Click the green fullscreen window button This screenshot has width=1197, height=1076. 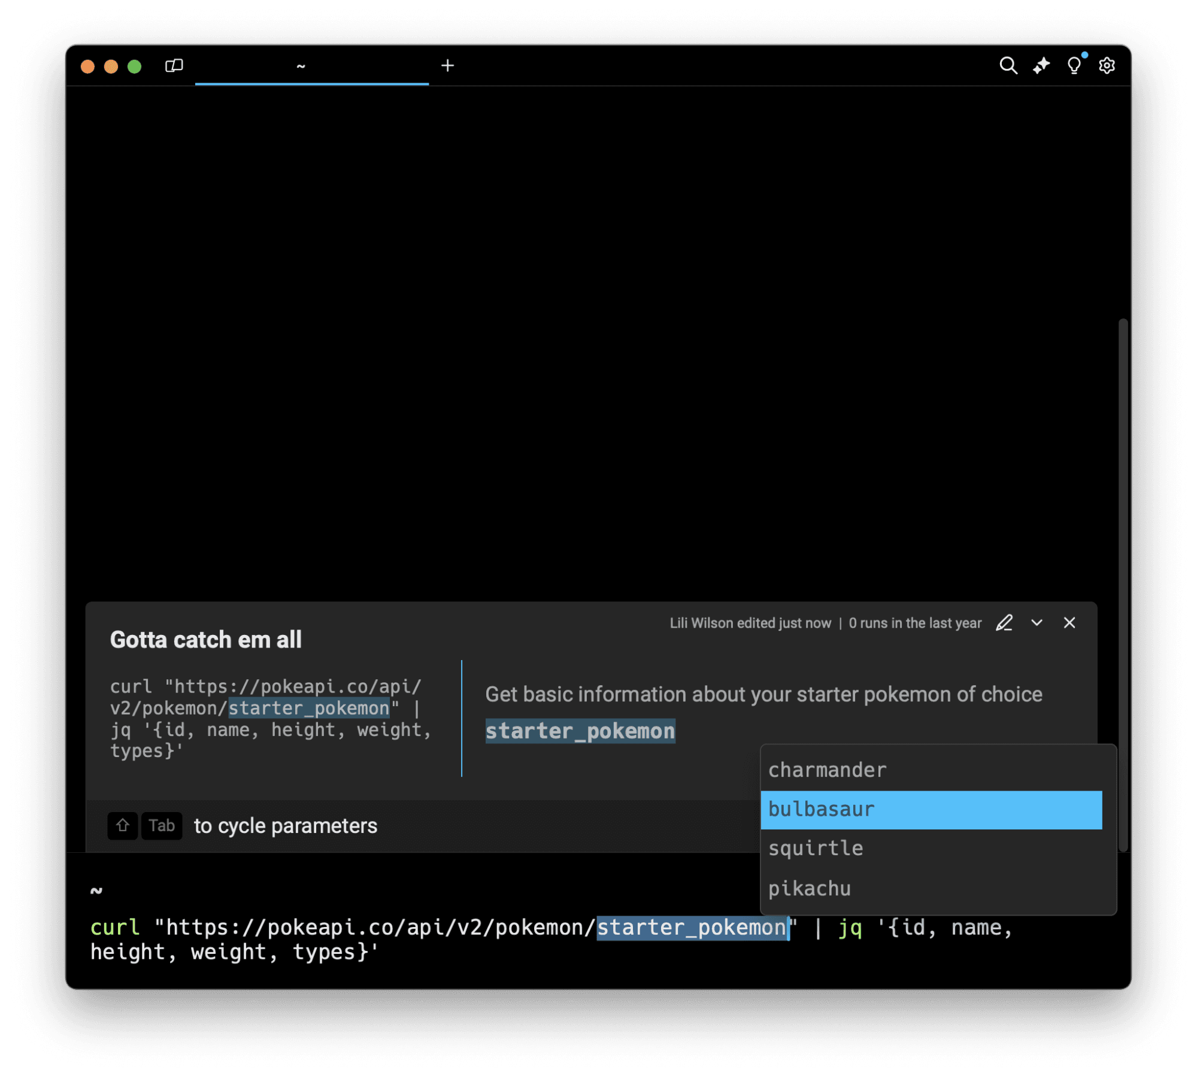coord(134,66)
